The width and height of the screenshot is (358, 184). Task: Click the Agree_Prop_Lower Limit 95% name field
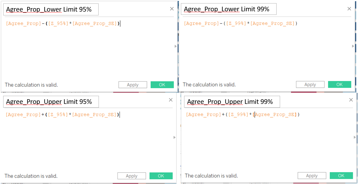point(51,10)
